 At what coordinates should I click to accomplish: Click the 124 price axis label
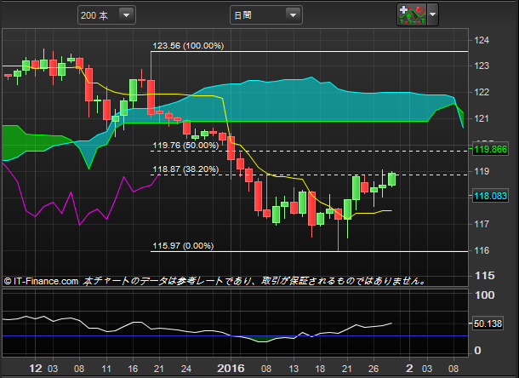click(482, 40)
